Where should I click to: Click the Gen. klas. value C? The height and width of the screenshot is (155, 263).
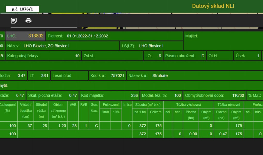96,126
